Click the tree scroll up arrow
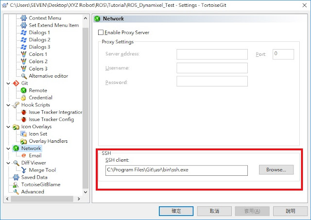 [86, 18]
